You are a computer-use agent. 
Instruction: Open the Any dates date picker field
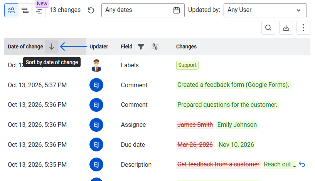pyautogui.click(x=143, y=10)
